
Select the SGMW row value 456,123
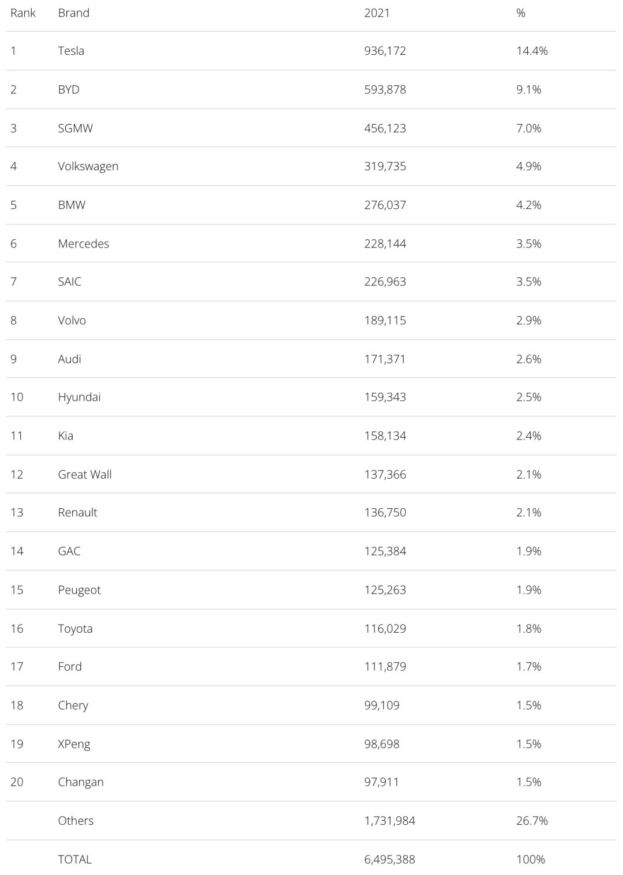[x=385, y=128]
